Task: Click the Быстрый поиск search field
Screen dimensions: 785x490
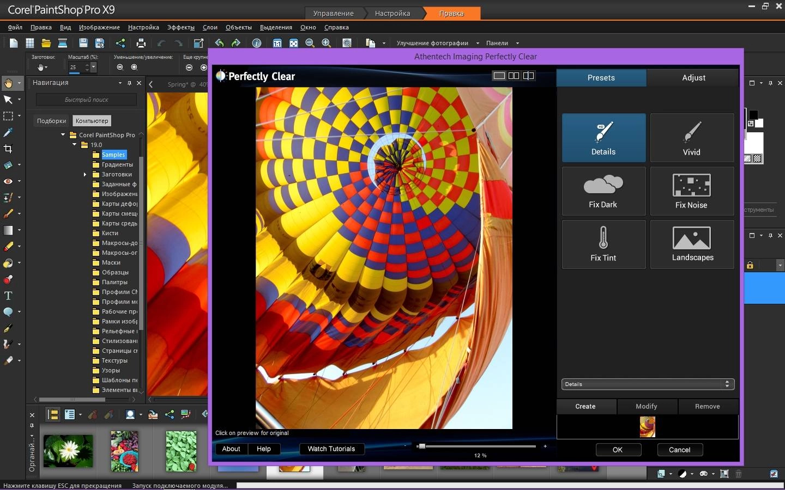Action: coord(86,100)
